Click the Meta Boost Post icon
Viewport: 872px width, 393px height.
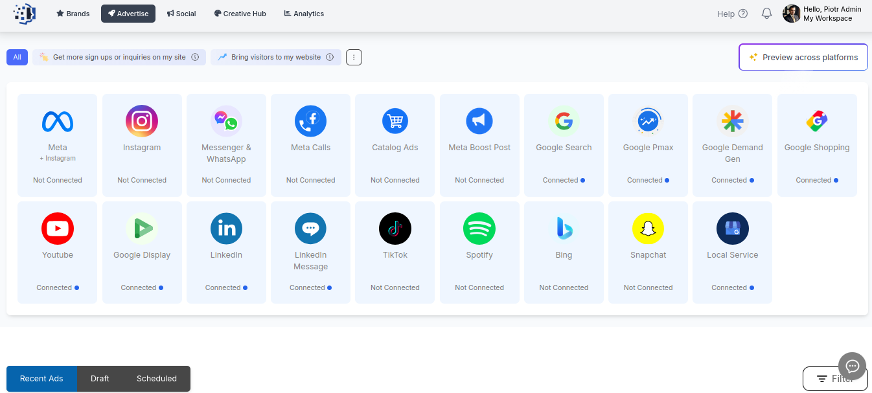click(479, 121)
